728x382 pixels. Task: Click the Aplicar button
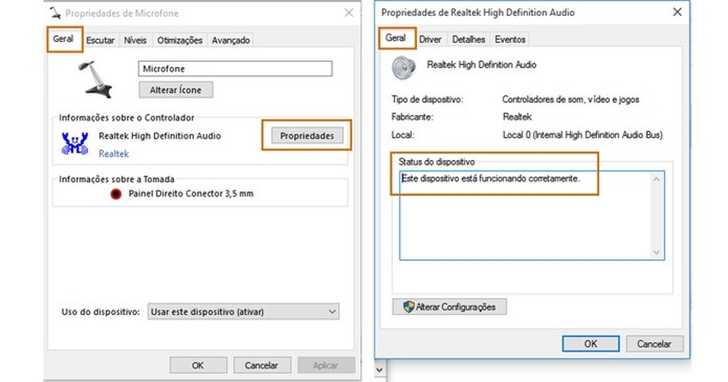coord(326,365)
